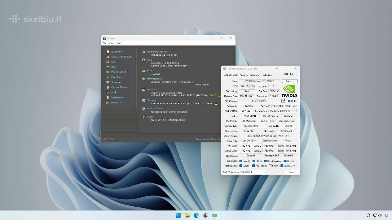Viewport: 392px width, 220px height.
Task: Select Graphics Card tab in GPU-Z
Action: 230,75
